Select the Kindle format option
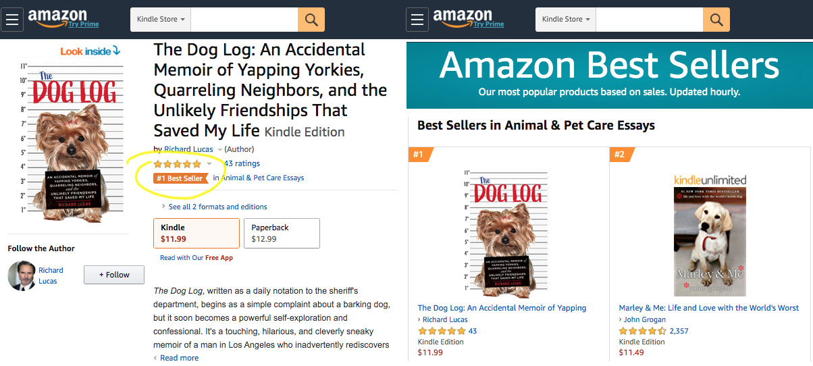The image size is (813, 366). pos(196,233)
